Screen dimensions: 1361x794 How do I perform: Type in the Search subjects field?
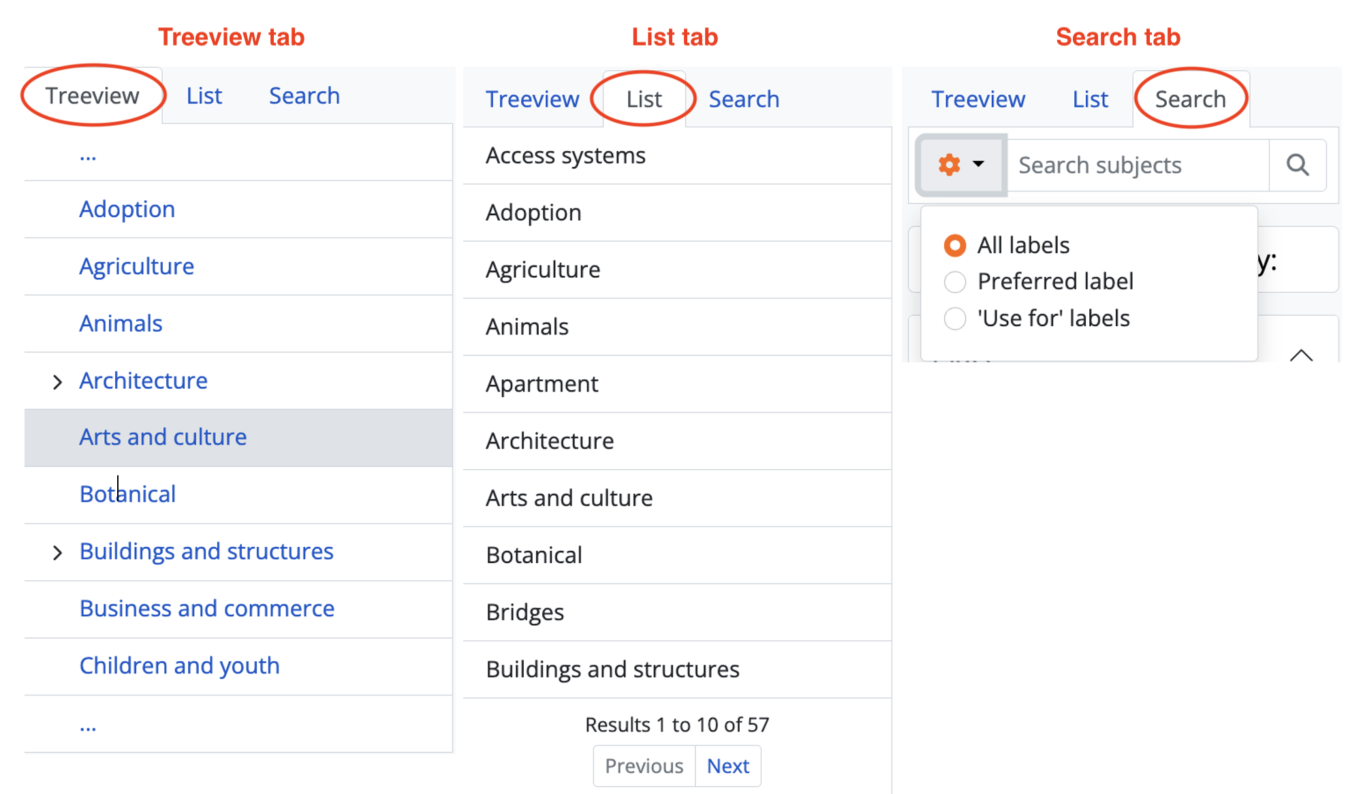(x=1138, y=165)
